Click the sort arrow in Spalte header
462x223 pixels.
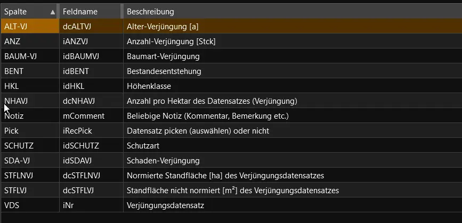(x=52, y=12)
